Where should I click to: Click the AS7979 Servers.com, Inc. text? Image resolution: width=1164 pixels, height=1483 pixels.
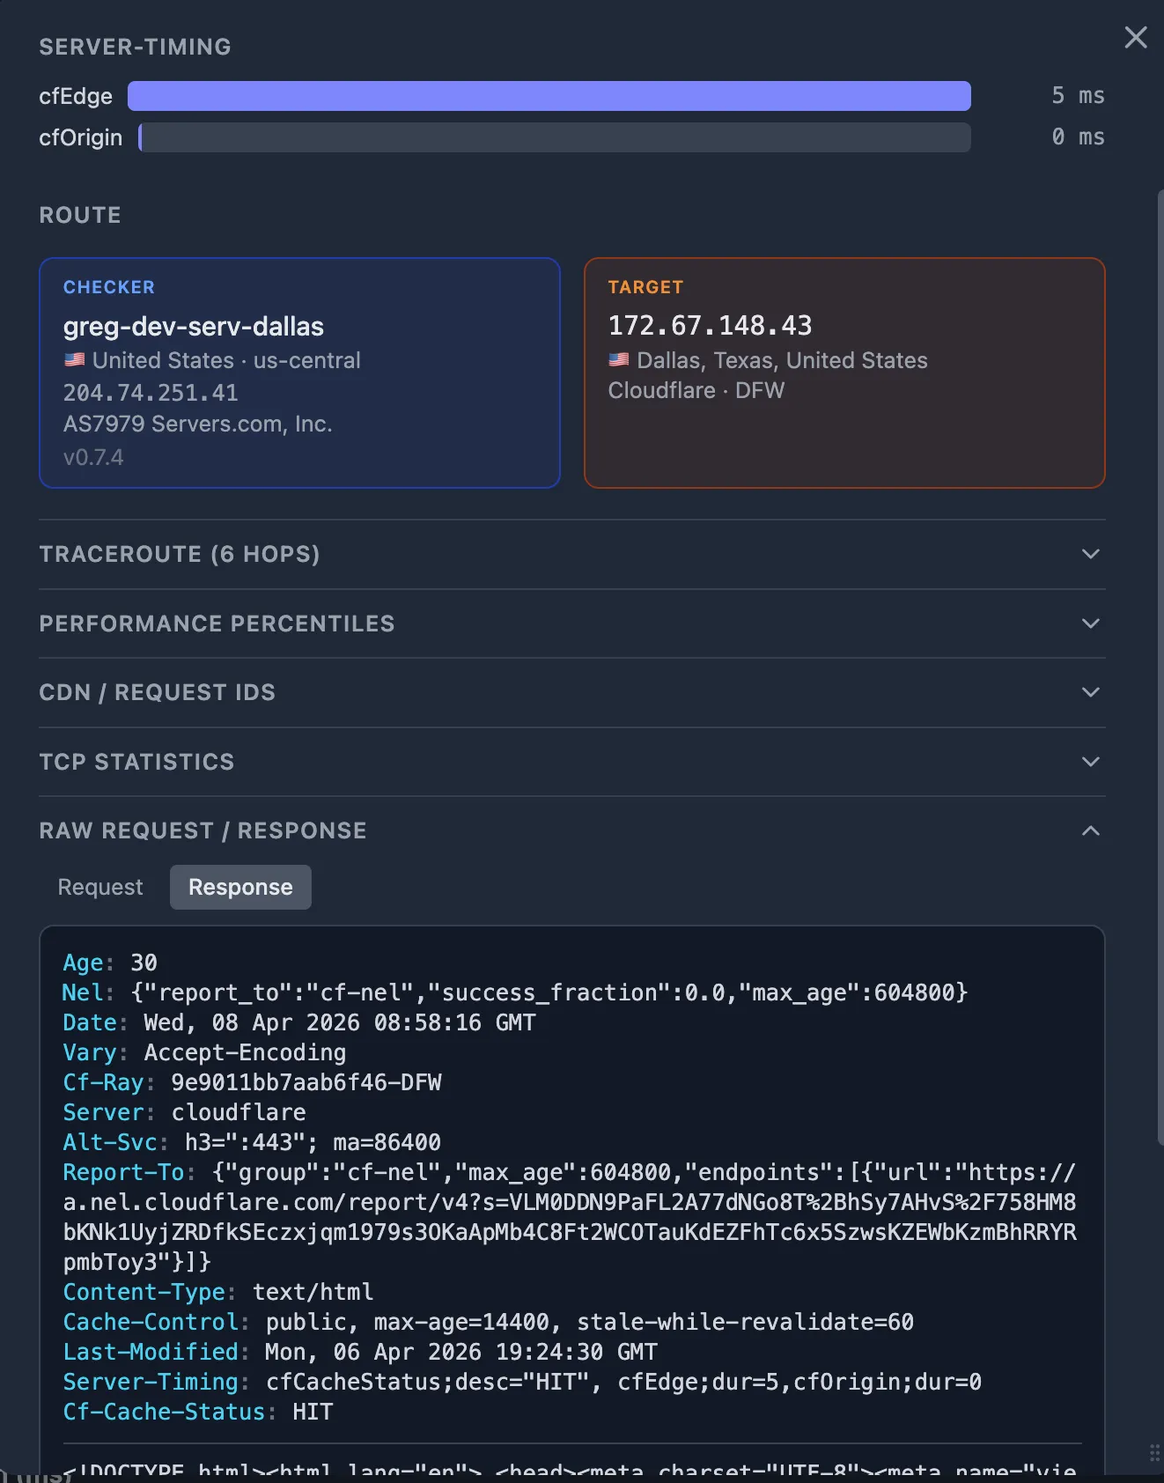coord(197,424)
